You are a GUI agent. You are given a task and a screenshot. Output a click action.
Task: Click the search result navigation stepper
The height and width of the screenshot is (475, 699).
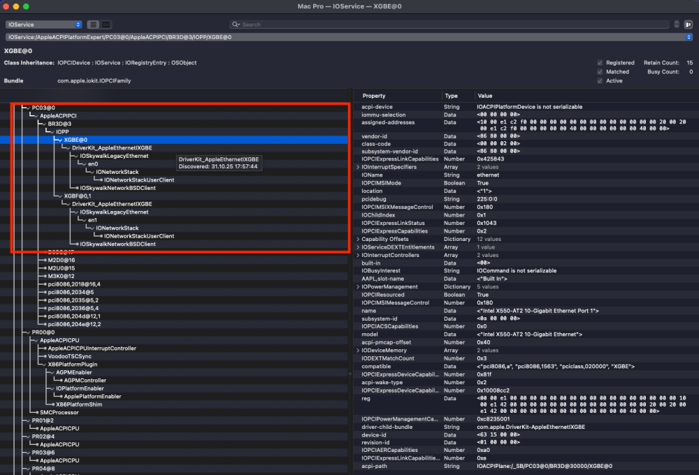676,24
